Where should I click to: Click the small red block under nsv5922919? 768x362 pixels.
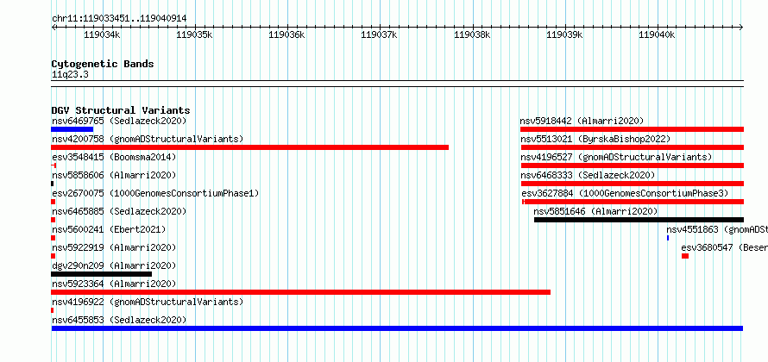[54, 256]
